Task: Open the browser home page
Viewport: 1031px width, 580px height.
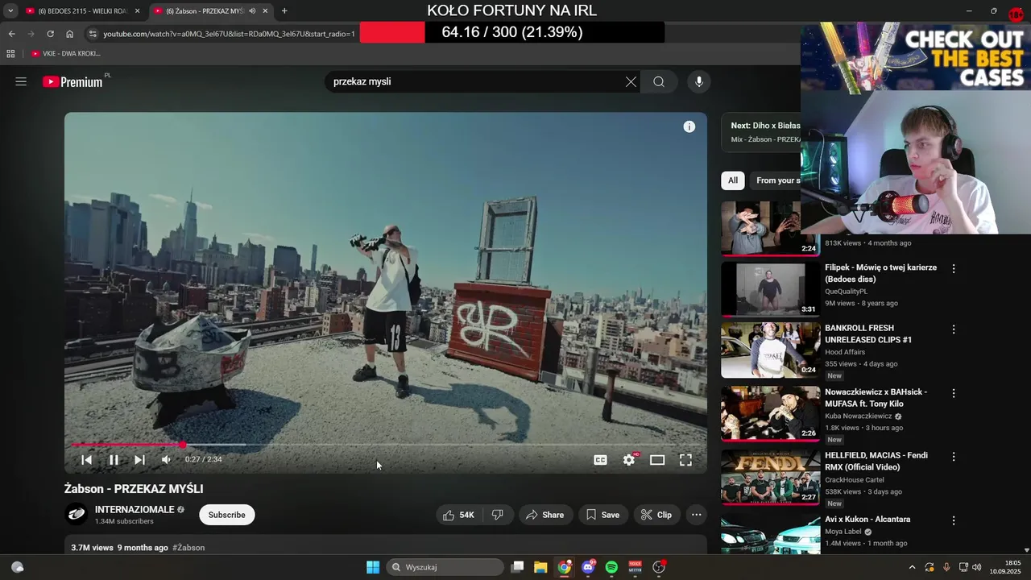Action: tap(70, 34)
